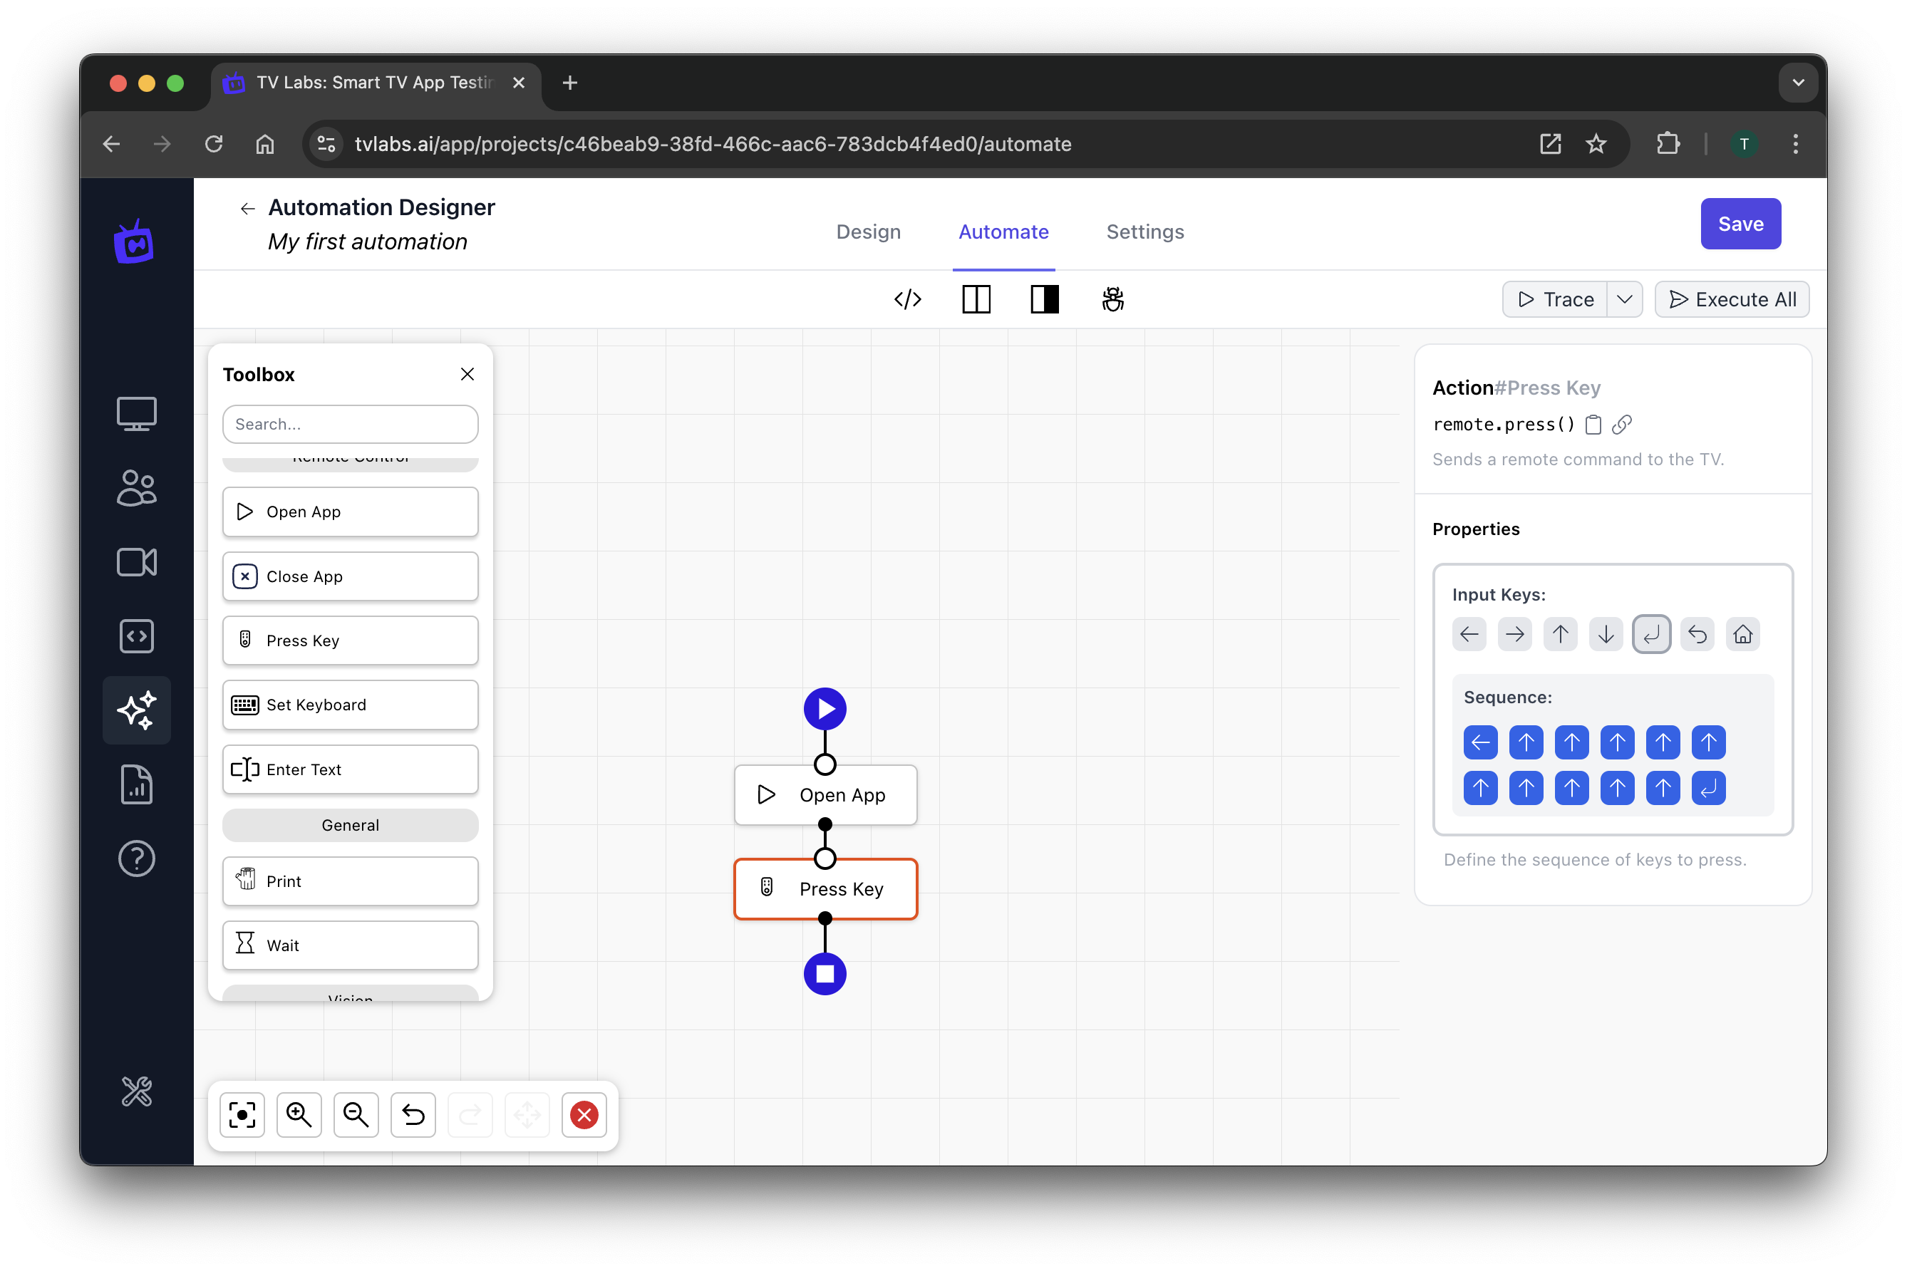The width and height of the screenshot is (1907, 1271).
Task: Click the Search toolbox input field
Action: tap(349, 424)
